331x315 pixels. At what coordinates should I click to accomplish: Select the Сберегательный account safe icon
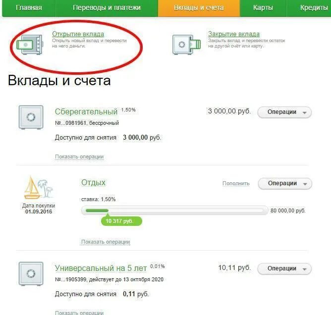(x=31, y=117)
